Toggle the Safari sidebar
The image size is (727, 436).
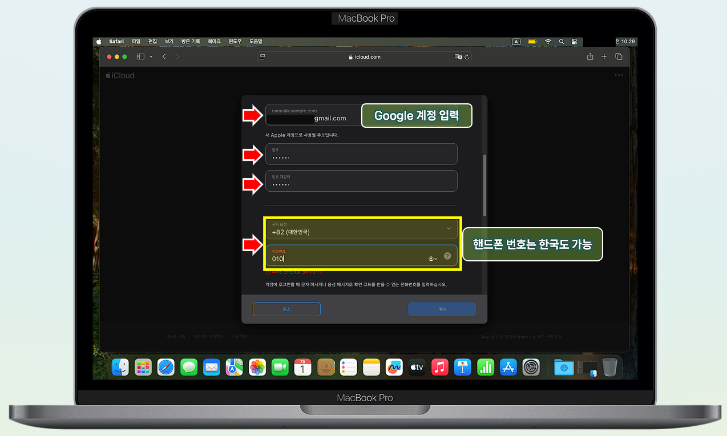coord(140,56)
